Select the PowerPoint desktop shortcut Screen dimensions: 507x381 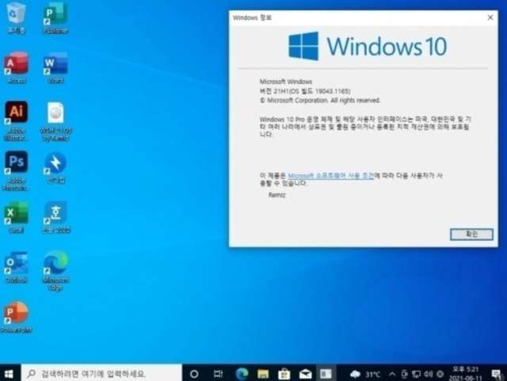point(16,312)
